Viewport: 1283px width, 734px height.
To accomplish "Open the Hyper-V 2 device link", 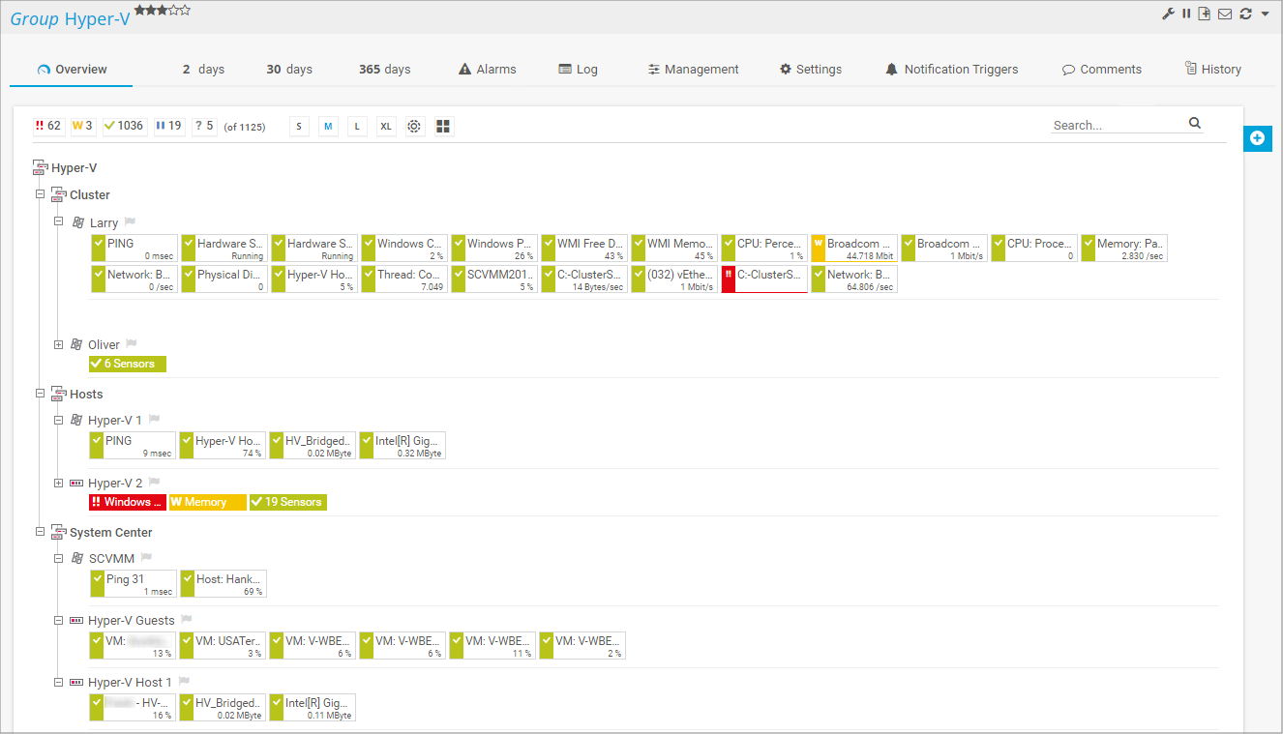I will 114,483.
